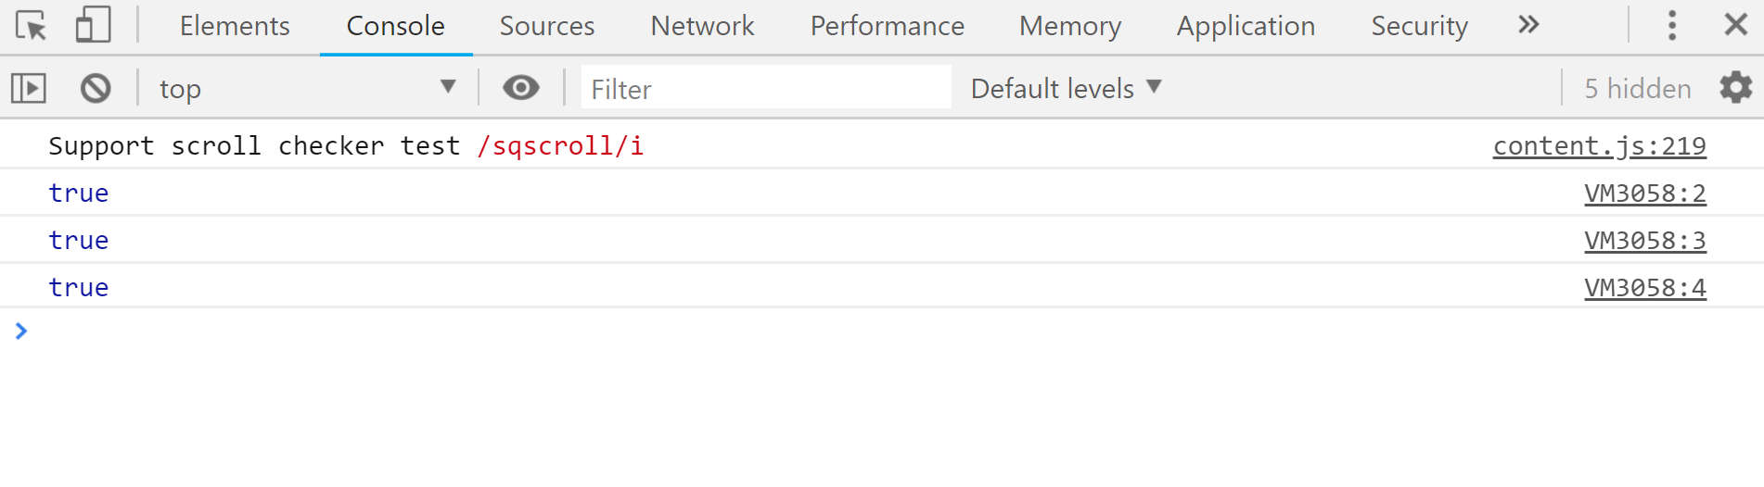
Task: Close DevTools with the X icon
Action: pos(1735,25)
